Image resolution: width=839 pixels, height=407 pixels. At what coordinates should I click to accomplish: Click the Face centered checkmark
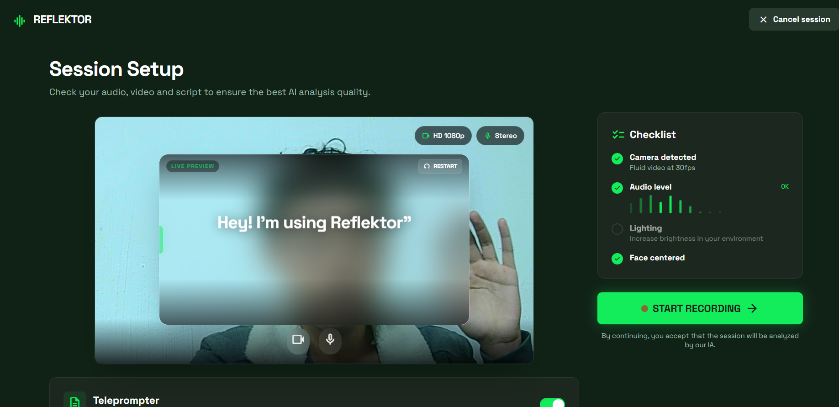point(617,259)
